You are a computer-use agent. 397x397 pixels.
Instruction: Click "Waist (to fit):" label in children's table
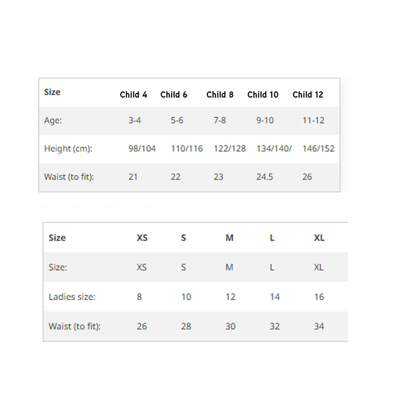coord(69,177)
